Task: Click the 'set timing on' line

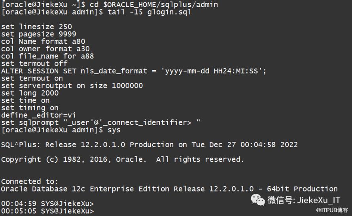Action: pyautogui.click(x=30, y=108)
